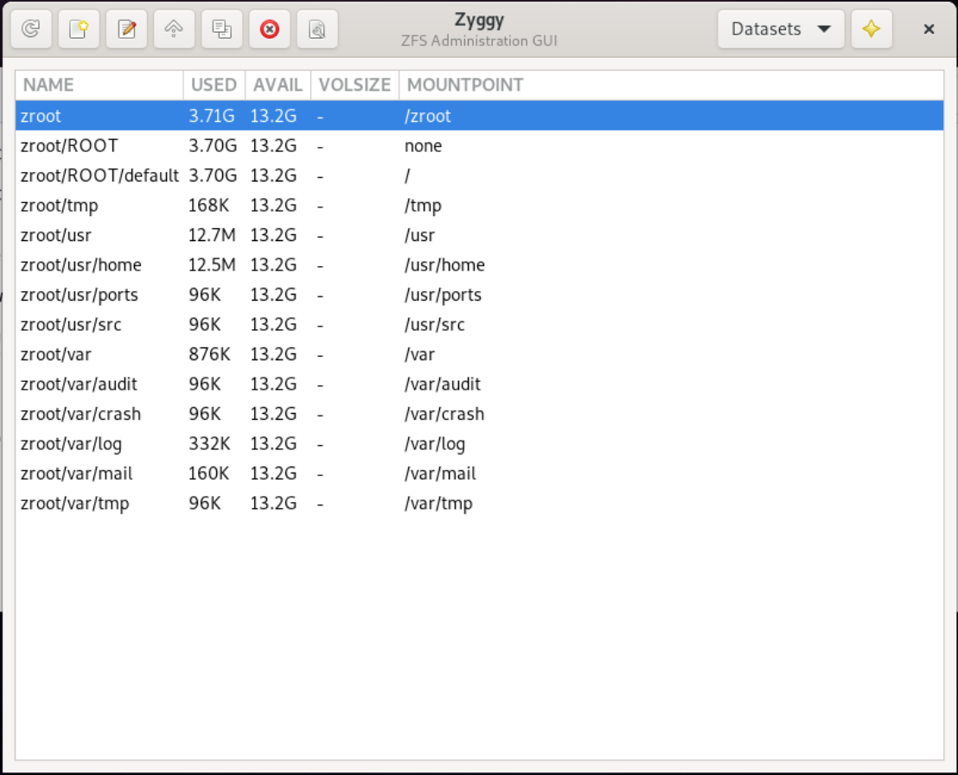Select the zroot/var/log dataset name

[x=71, y=444]
